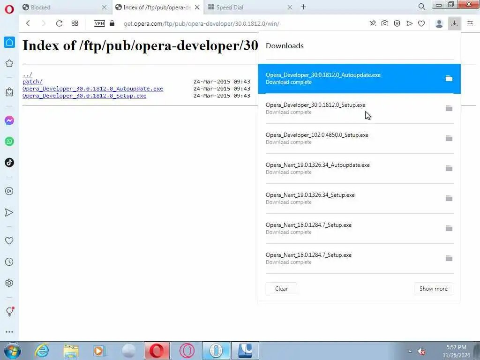The width and height of the screenshot is (480, 360).
Task: Open My Flow send icon in toolbar
Action: [409, 23]
